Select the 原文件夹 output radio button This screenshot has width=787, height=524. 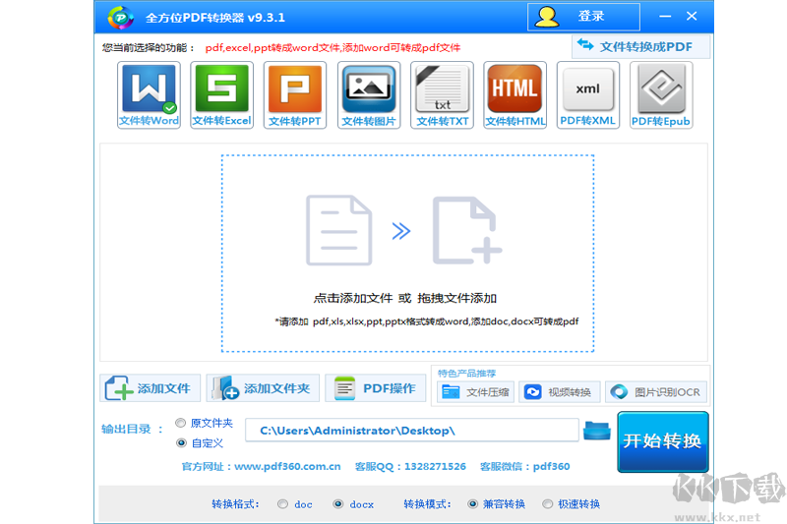(181, 423)
